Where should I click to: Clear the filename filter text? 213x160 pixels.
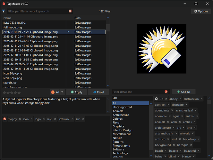[70, 11]
